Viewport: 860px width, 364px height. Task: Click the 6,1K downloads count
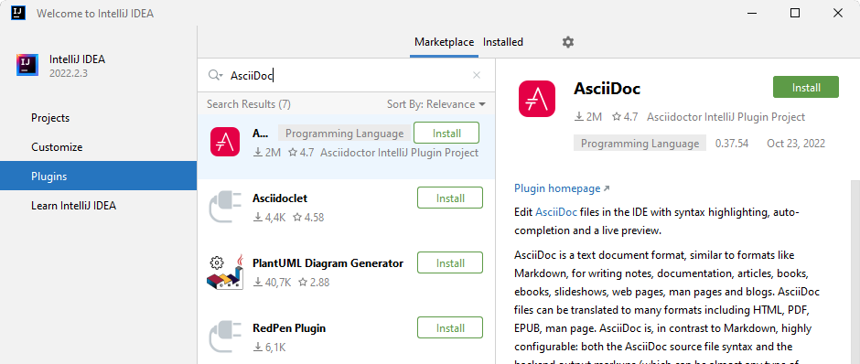275,348
